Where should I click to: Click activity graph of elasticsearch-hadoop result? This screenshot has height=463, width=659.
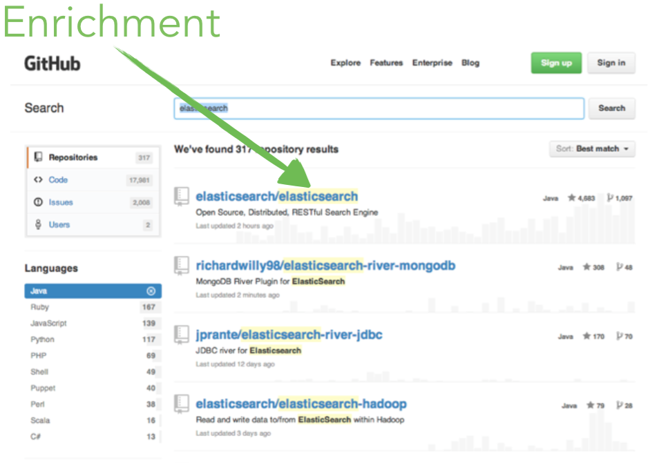pyautogui.click(x=530, y=431)
